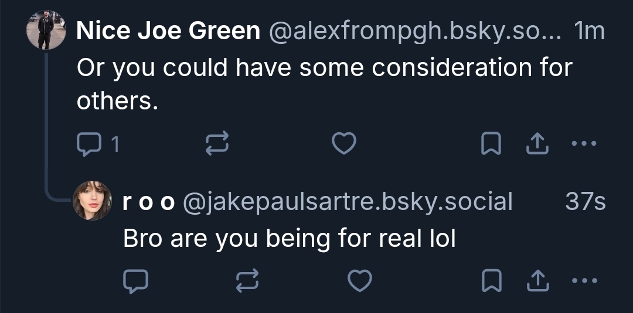Open more options for r o o's reply
The width and height of the screenshot is (633, 313).
(x=584, y=281)
